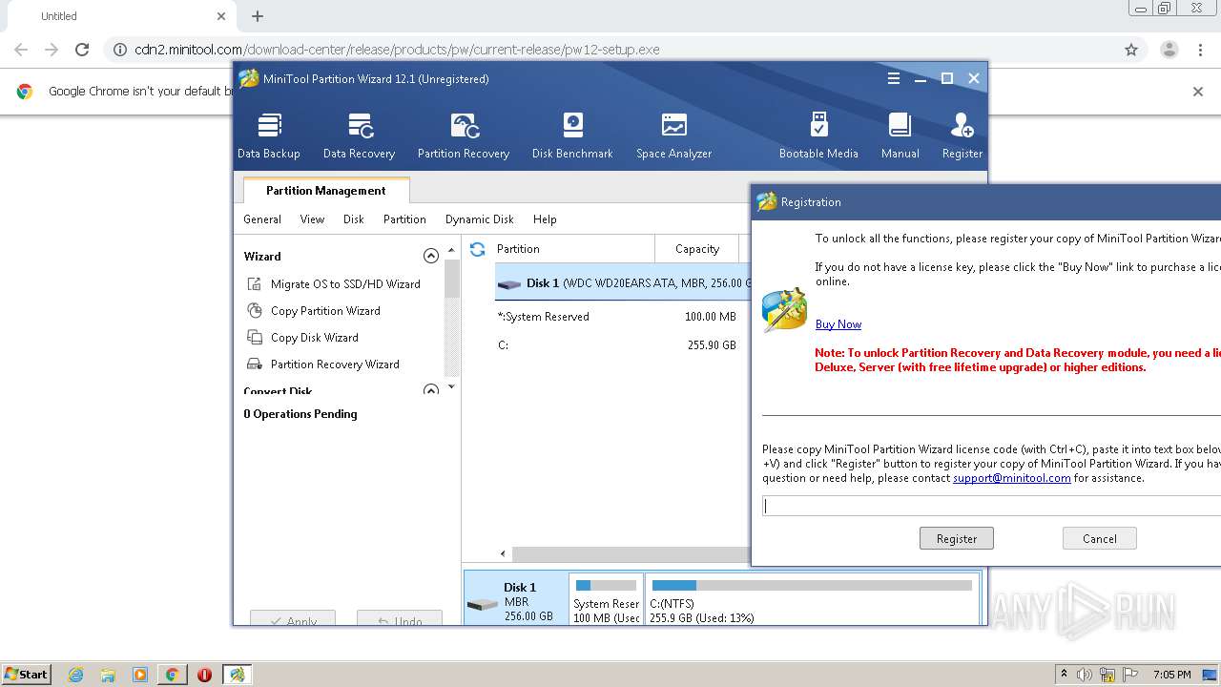Viewport: 1221px width, 687px height.
Task: Launch the Data Recovery module
Action: pyautogui.click(x=359, y=135)
